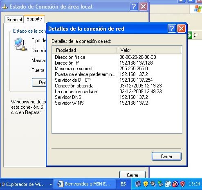This screenshot has height=190, width=202.
Task: Switch to the General tab
Action: (14, 20)
